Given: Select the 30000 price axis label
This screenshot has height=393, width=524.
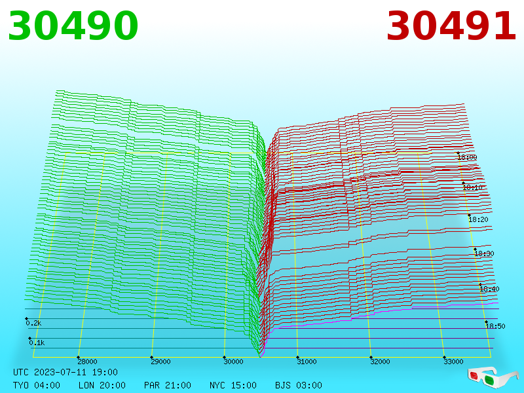Looking at the screenshot, I should pyautogui.click(x=233, y=362).
